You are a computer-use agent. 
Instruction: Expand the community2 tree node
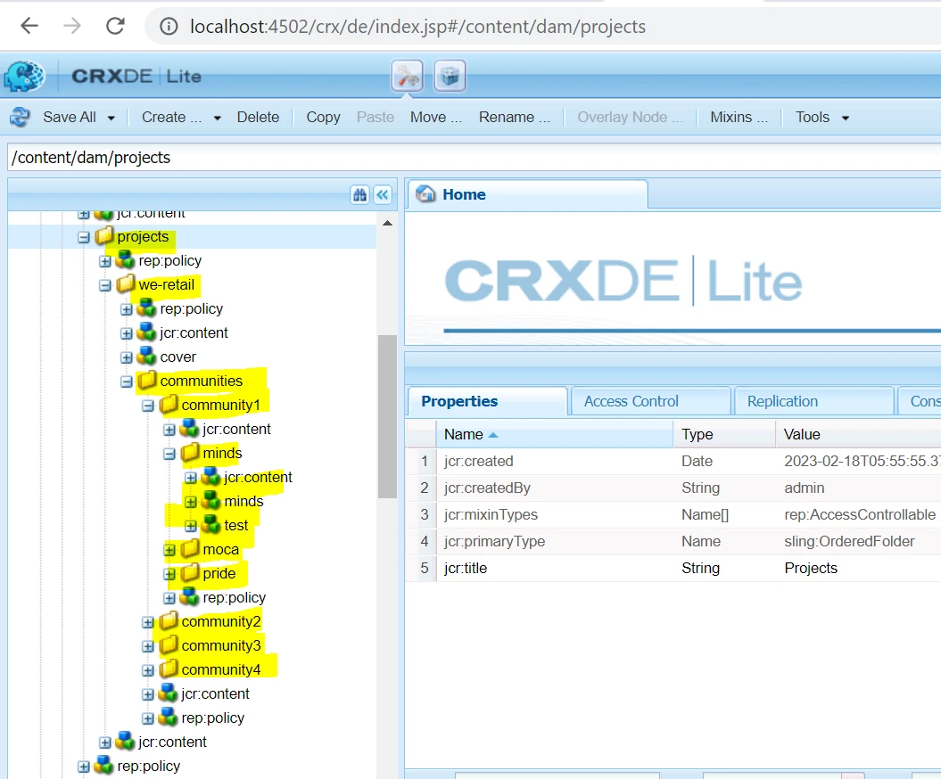point(148,622)
